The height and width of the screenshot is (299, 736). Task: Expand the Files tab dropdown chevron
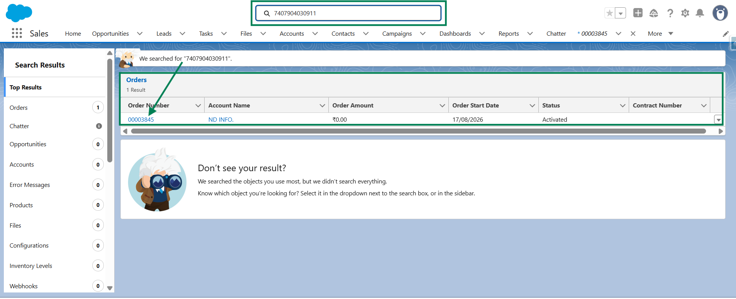[x=263, y=33]
